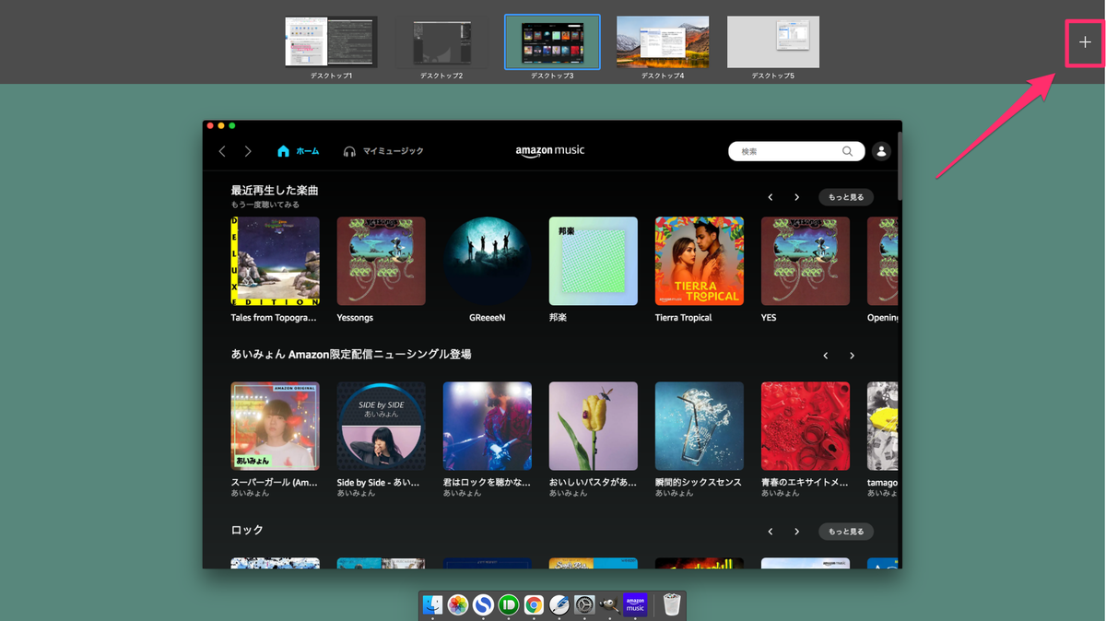Click the おいしいパスタがあ... title
The width and height of the screenshot is (1106, 621).
coord(593,483)
